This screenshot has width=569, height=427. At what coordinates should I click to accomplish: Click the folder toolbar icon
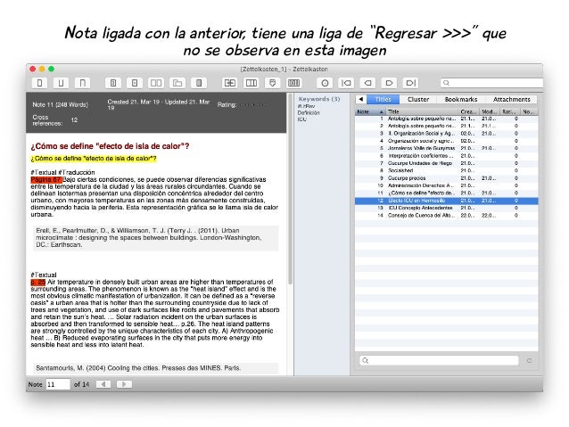(177, 83)
